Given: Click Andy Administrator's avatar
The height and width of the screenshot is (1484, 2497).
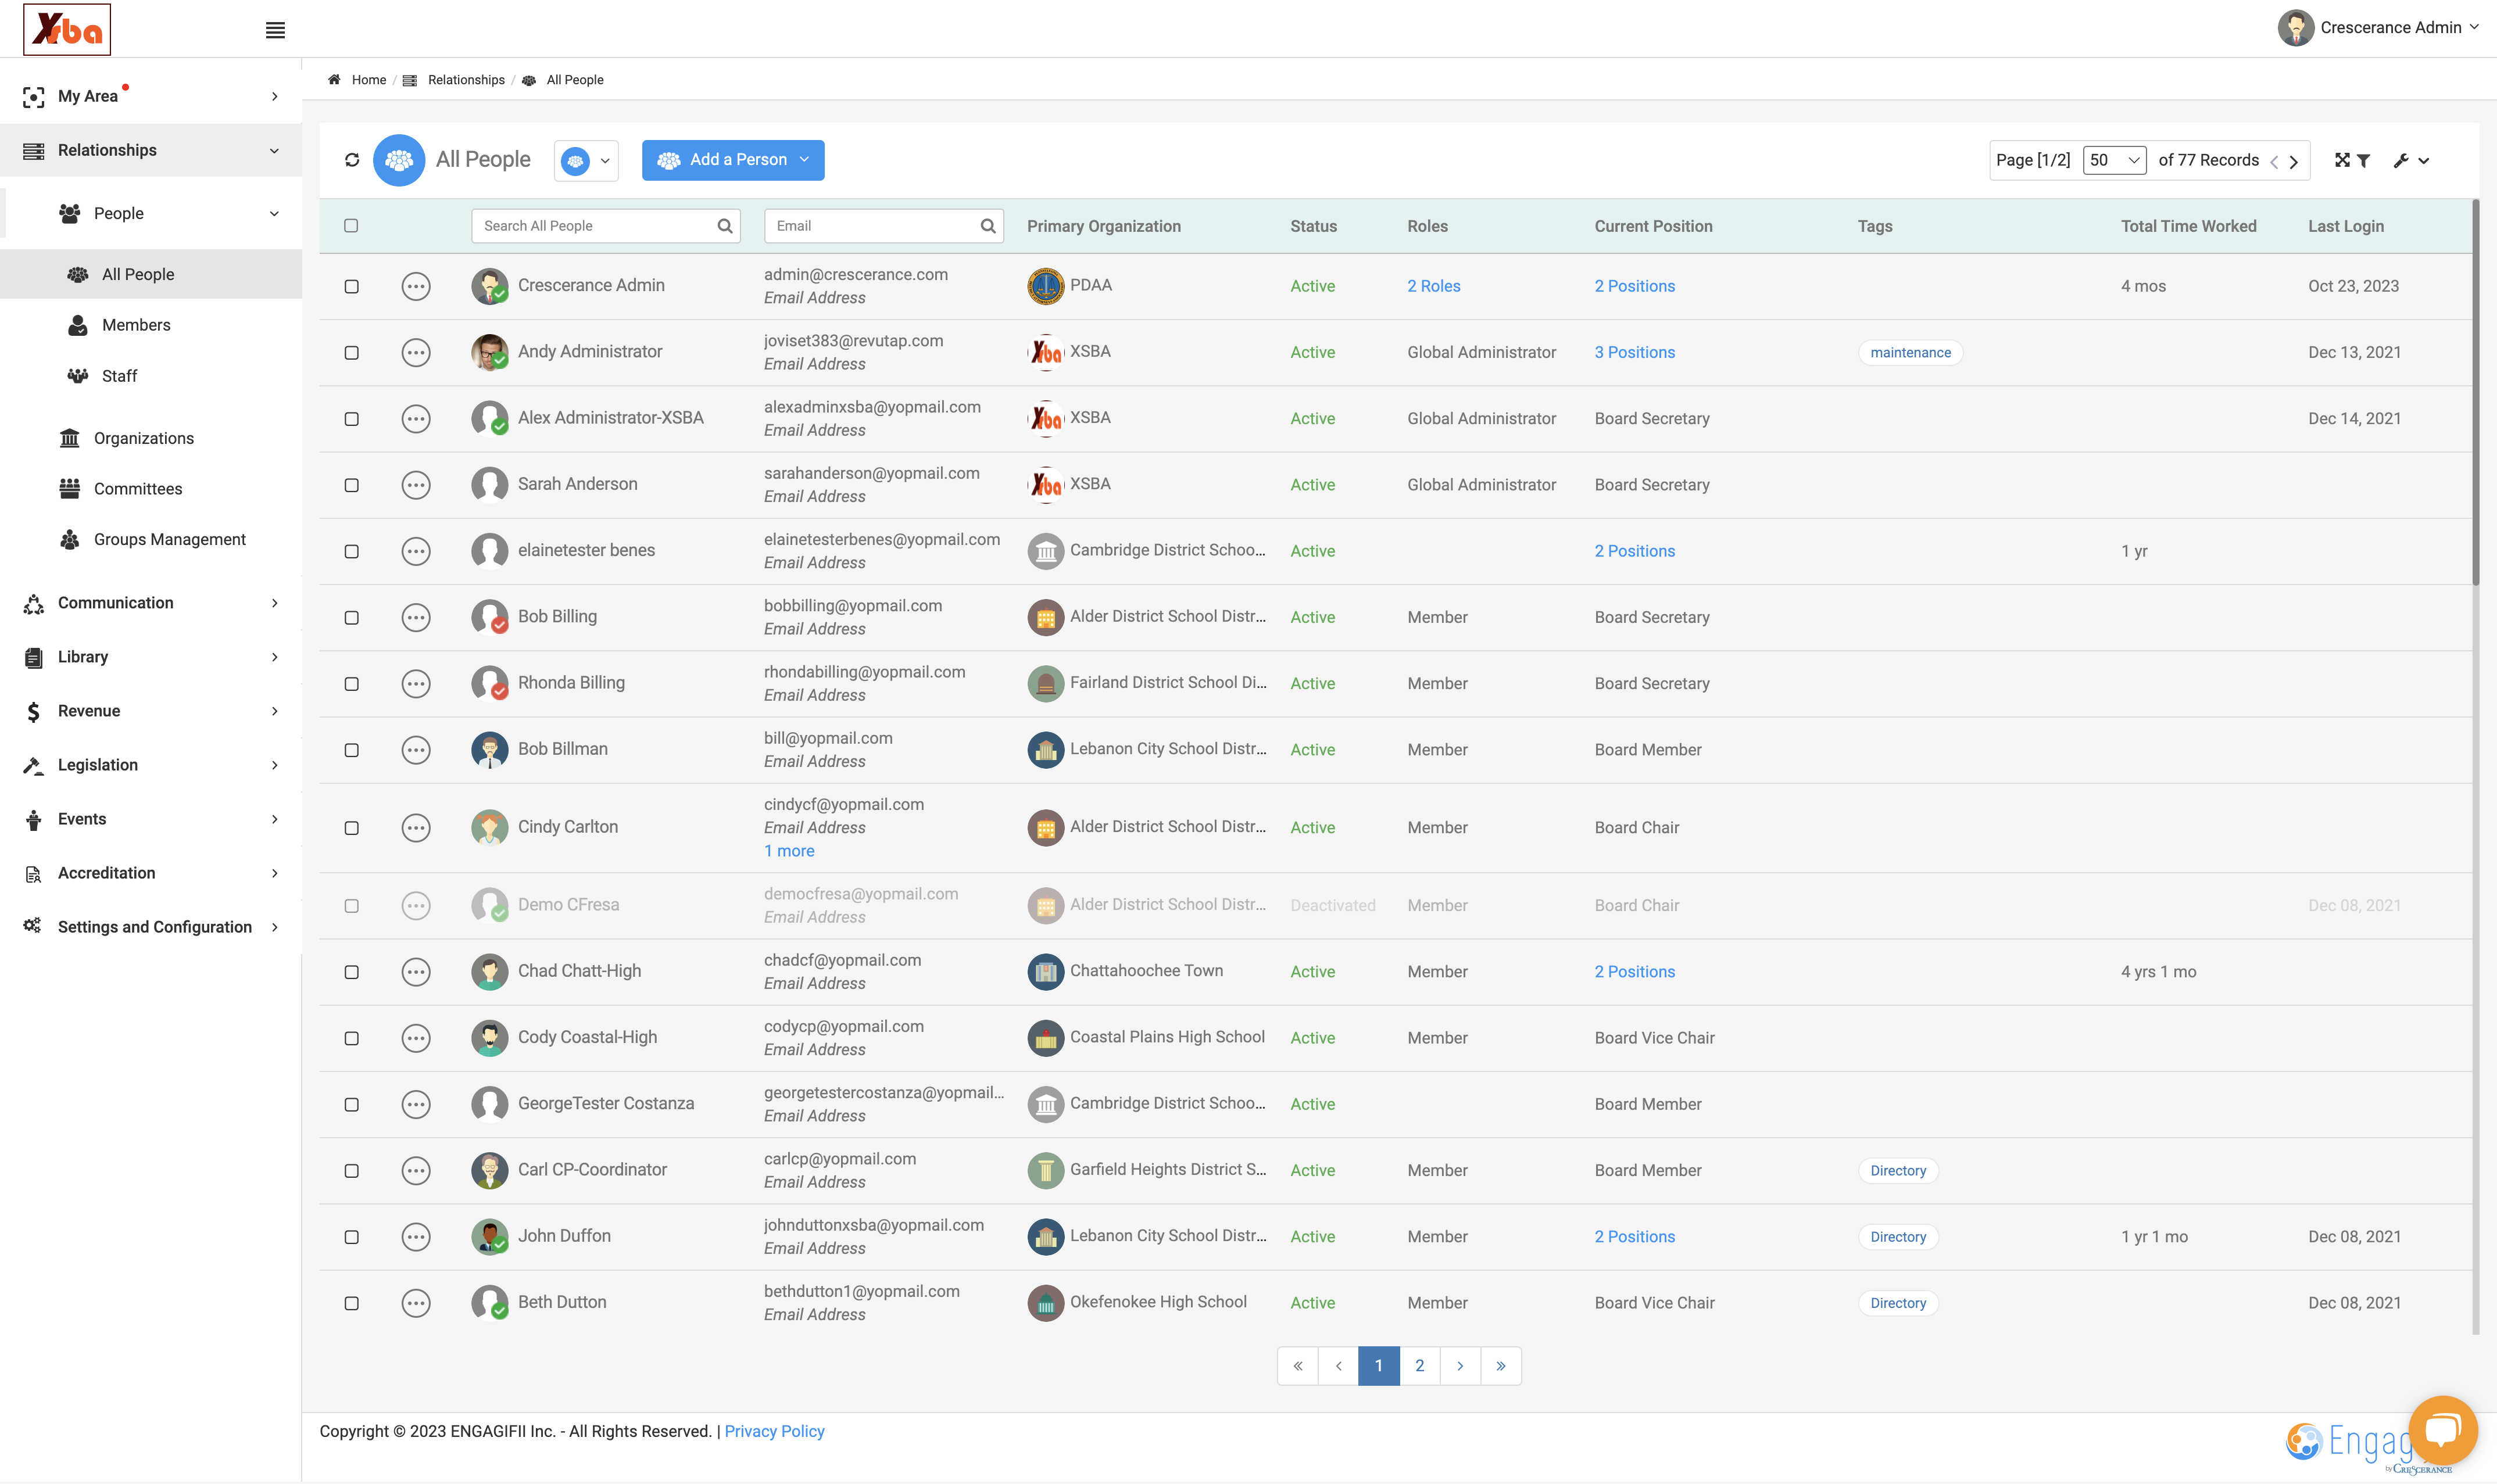Looking at the screenshot, I should click(x=490, y=352).
